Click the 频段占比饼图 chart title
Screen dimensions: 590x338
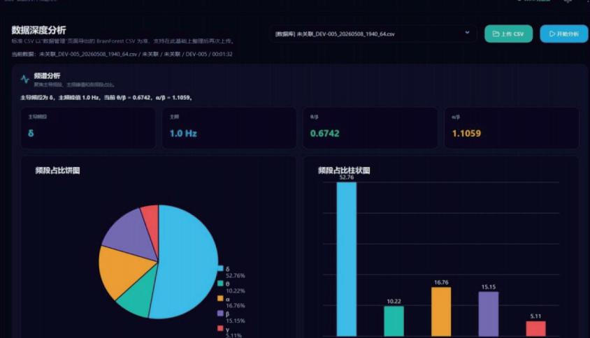coord(57,170)
